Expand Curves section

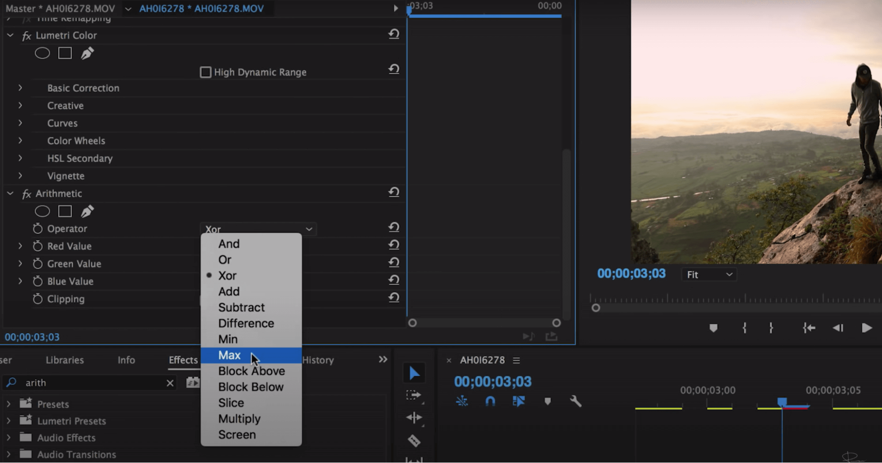click(x=20, y=123)
